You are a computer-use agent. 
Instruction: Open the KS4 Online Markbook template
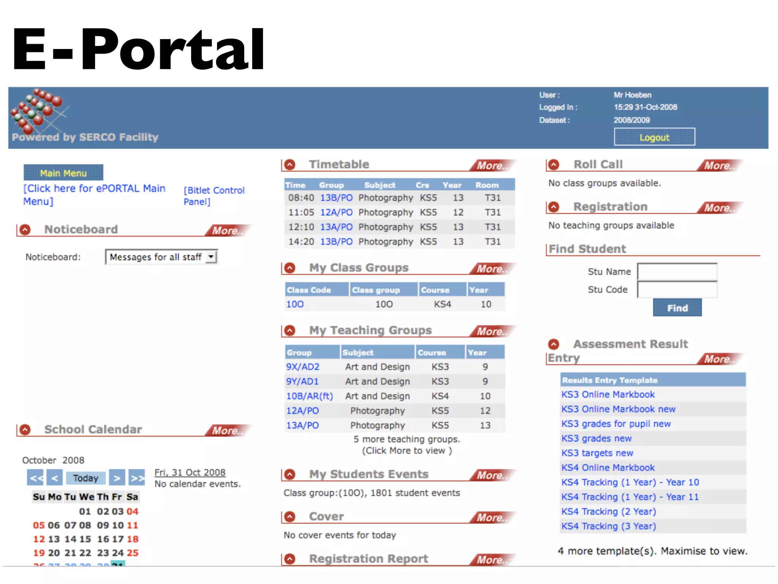click(608, 468)
